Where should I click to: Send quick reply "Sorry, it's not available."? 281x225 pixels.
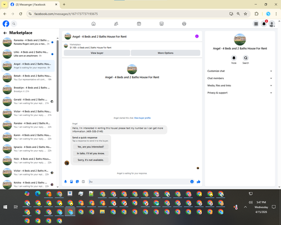click(90, 160)
